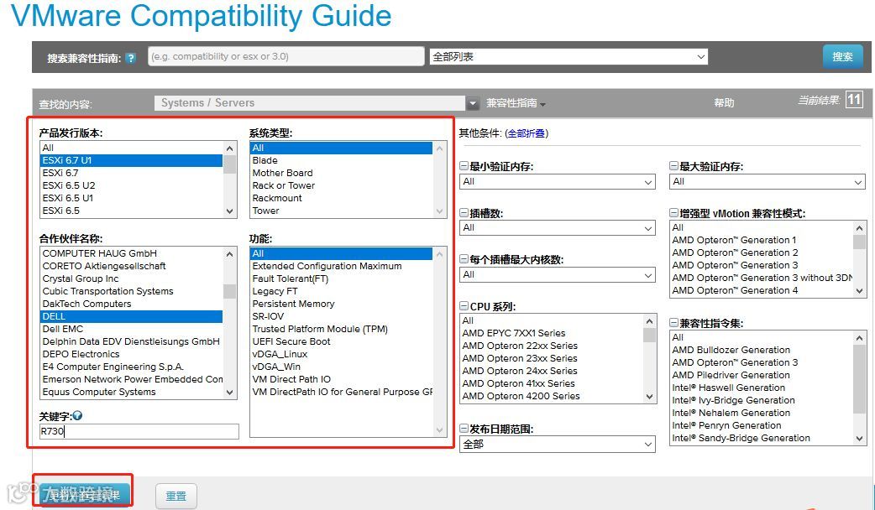The height and width of the screenshot is (510, 875).
Task: Open the 最大验证内存 All dropdown
Action: tap(768, 182)
